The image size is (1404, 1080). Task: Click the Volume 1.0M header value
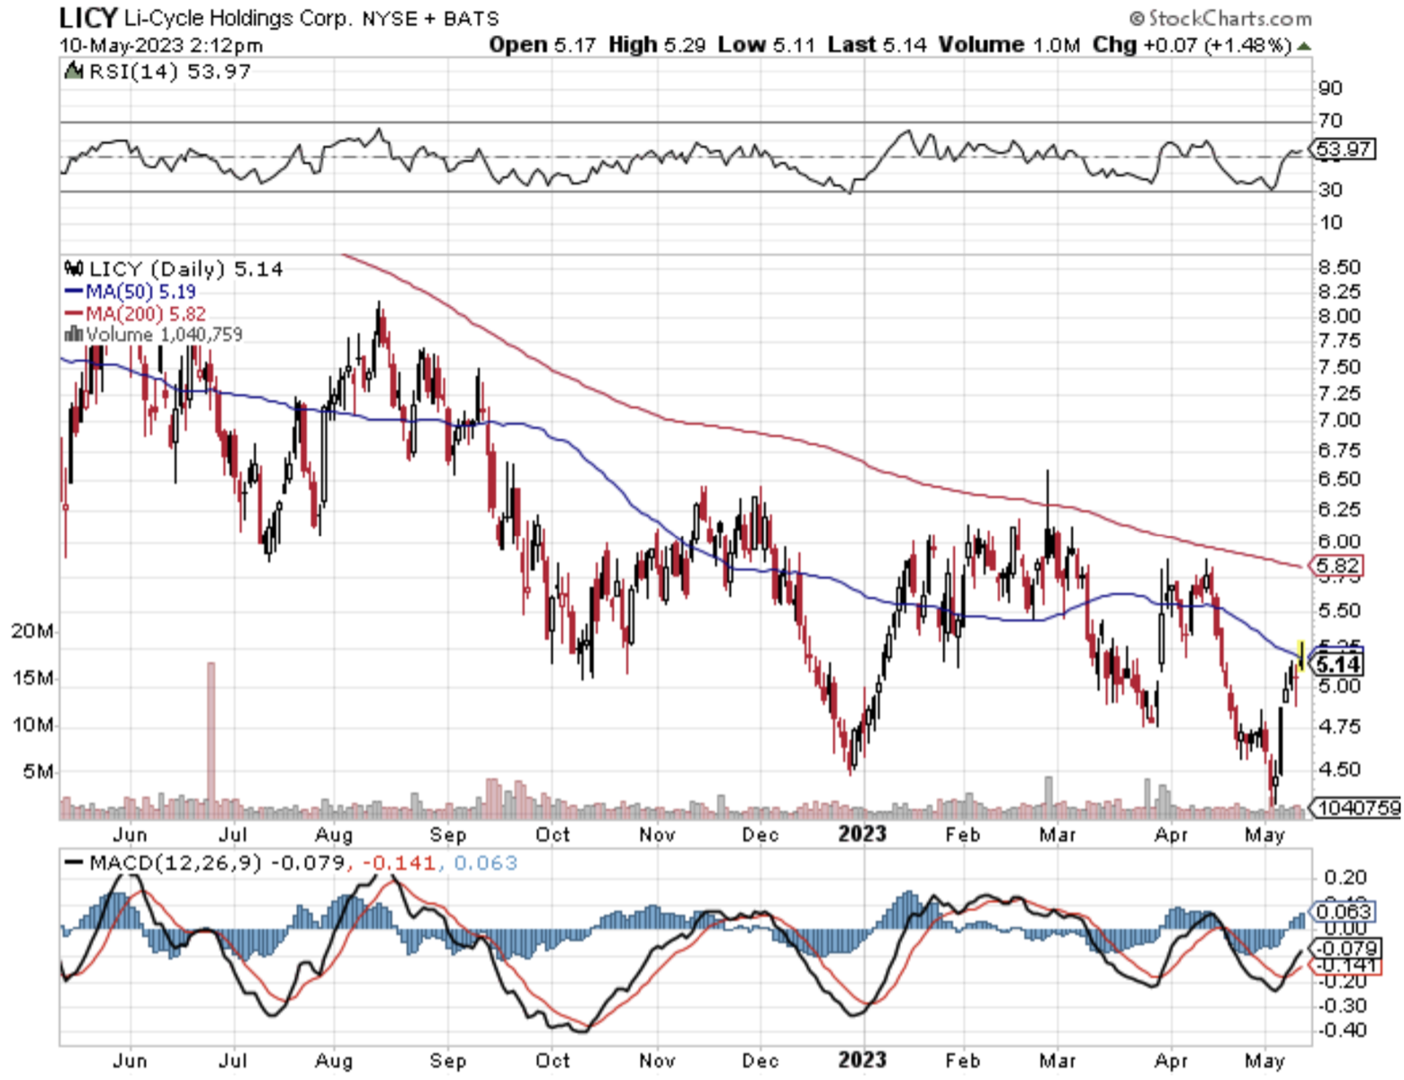[1009, 45]
